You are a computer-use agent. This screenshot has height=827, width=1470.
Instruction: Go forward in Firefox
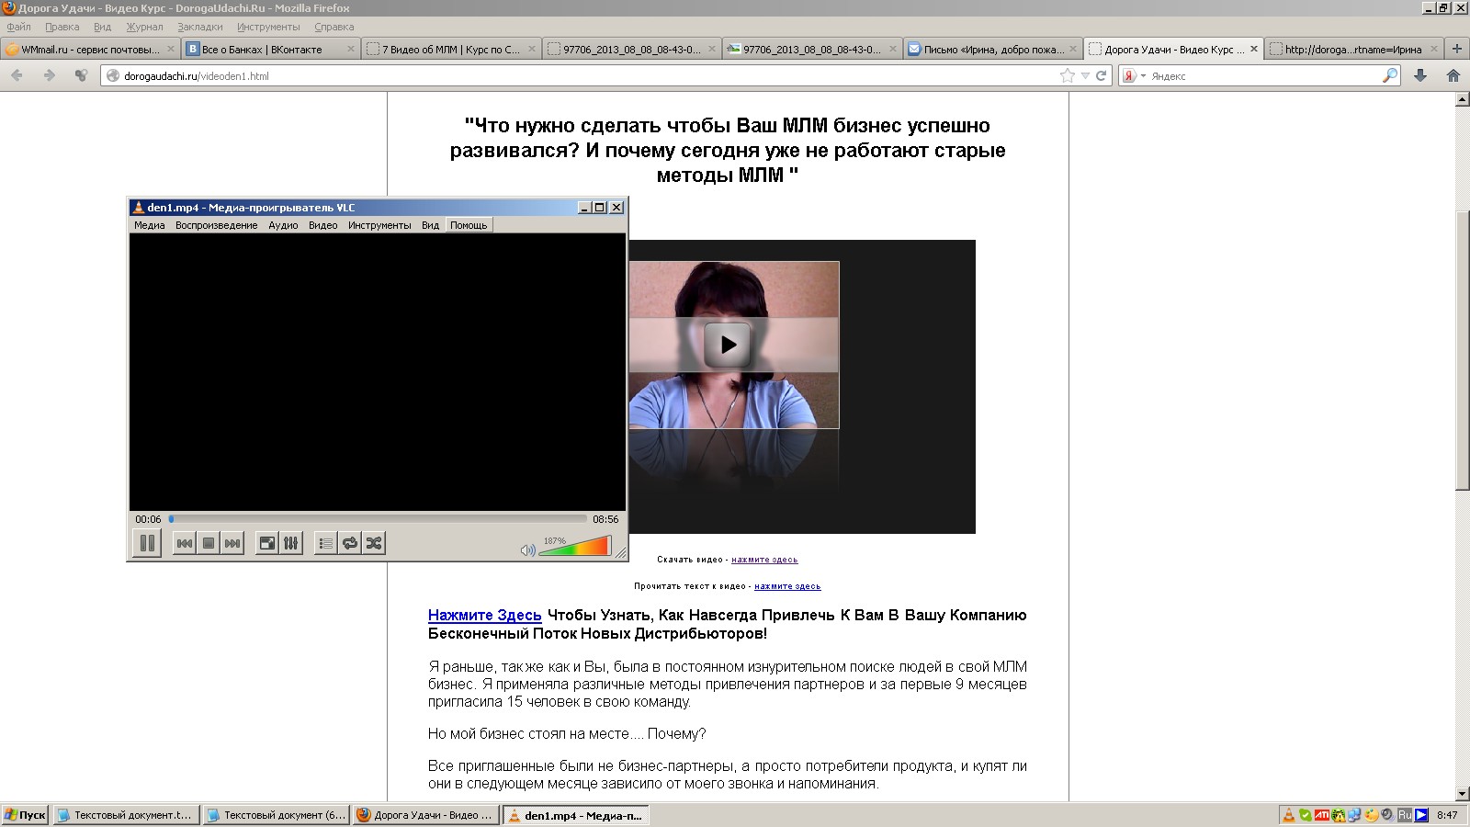(x=50, y=75)
